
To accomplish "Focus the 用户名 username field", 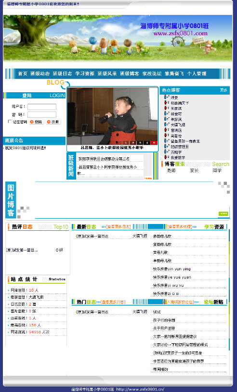I will (41, 107).
